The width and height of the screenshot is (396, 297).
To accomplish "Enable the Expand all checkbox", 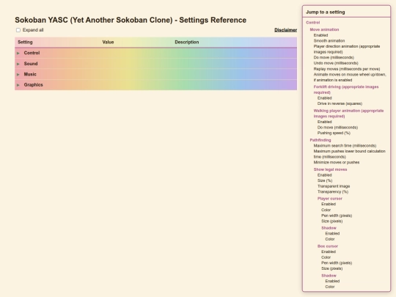I will coord(18,30).
